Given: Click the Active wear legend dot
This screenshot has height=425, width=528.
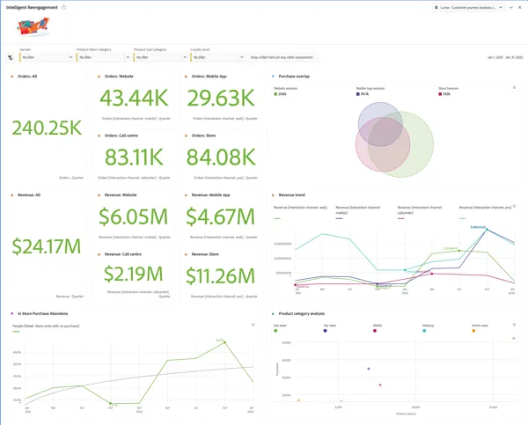Looking at the screenshot, I should 473,331.
